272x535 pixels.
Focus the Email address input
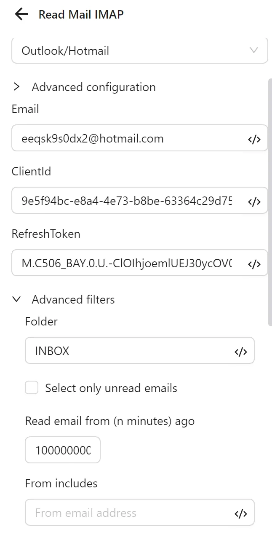(x=126, y=138)
